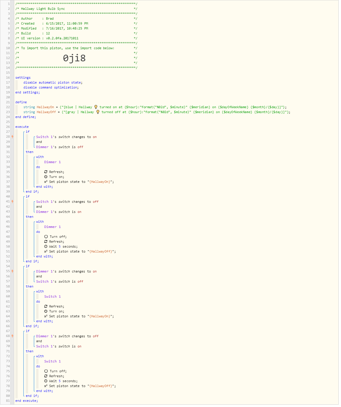Click the lightbulb icon in the HallwayOn definition
The width and height of the screenshot is (341, 407).
click(96, 107)
